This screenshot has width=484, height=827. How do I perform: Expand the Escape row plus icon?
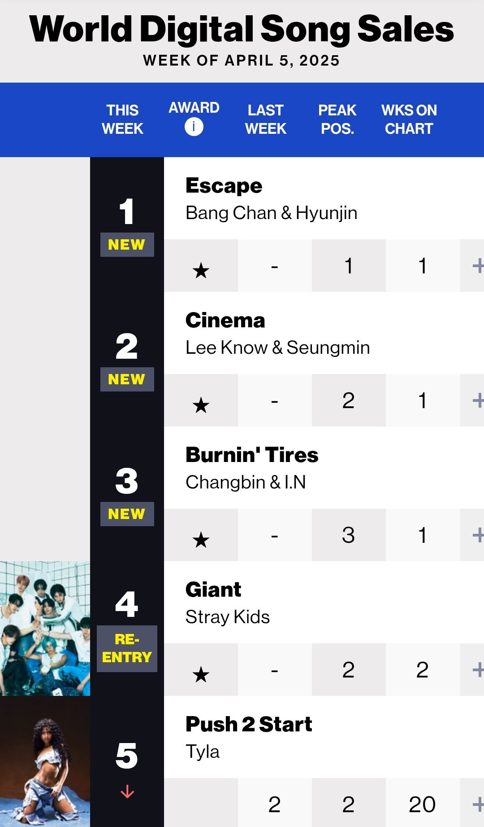tap(478, 265)
